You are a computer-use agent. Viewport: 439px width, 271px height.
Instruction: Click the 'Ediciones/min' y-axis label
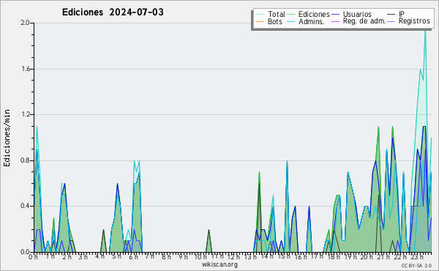click(x=7, y=138)
